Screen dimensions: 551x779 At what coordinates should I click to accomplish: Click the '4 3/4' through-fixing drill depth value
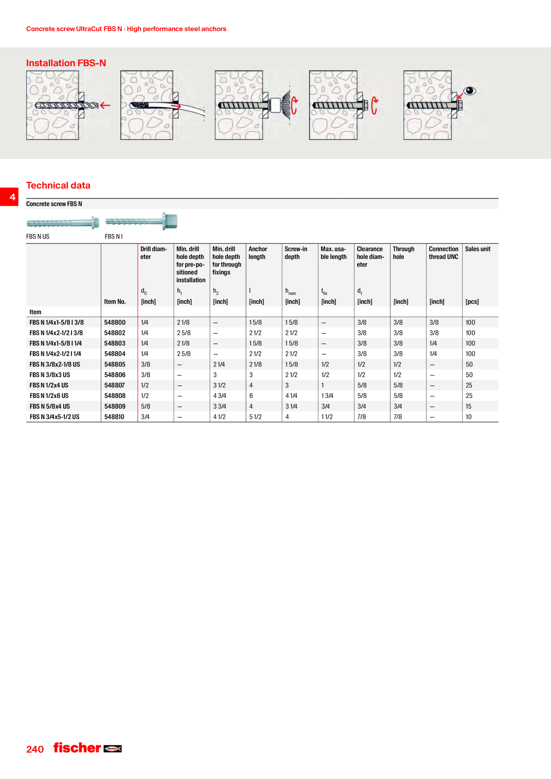point(220,396)
